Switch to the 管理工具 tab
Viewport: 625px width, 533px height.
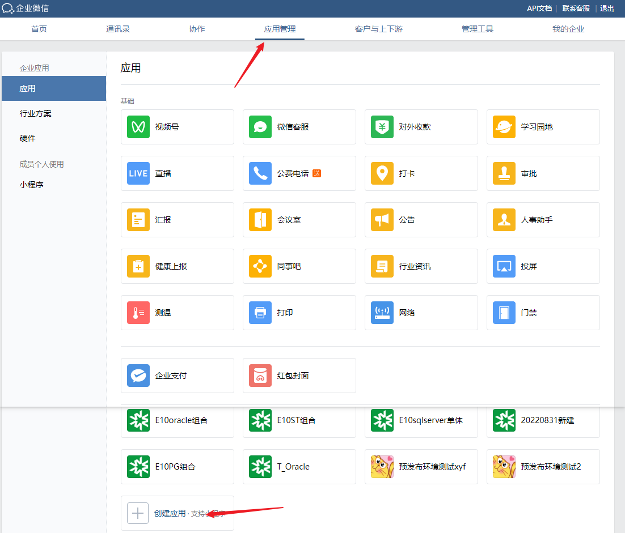tap(478, 29)
